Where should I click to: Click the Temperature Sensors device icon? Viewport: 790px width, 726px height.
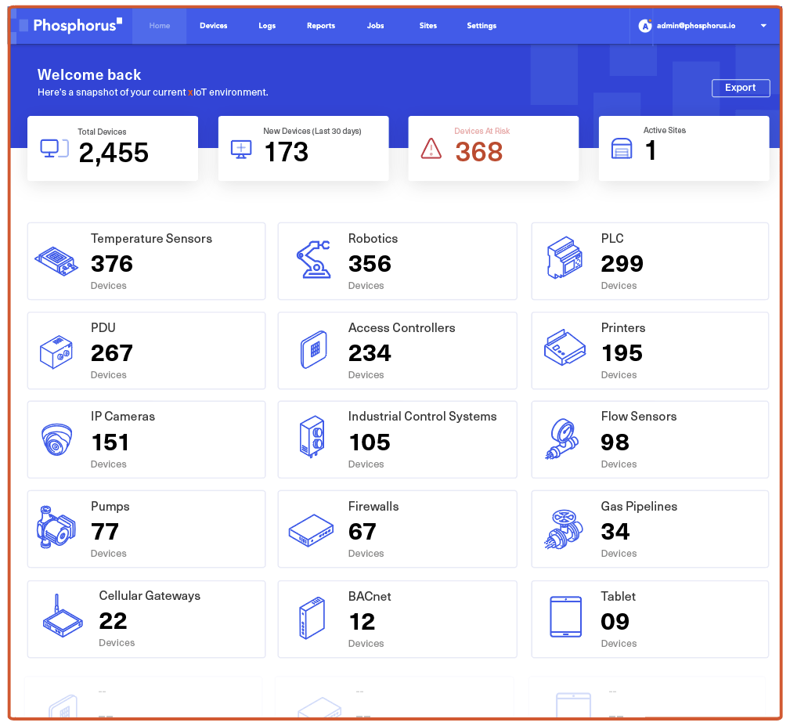(x=56, y=262)
